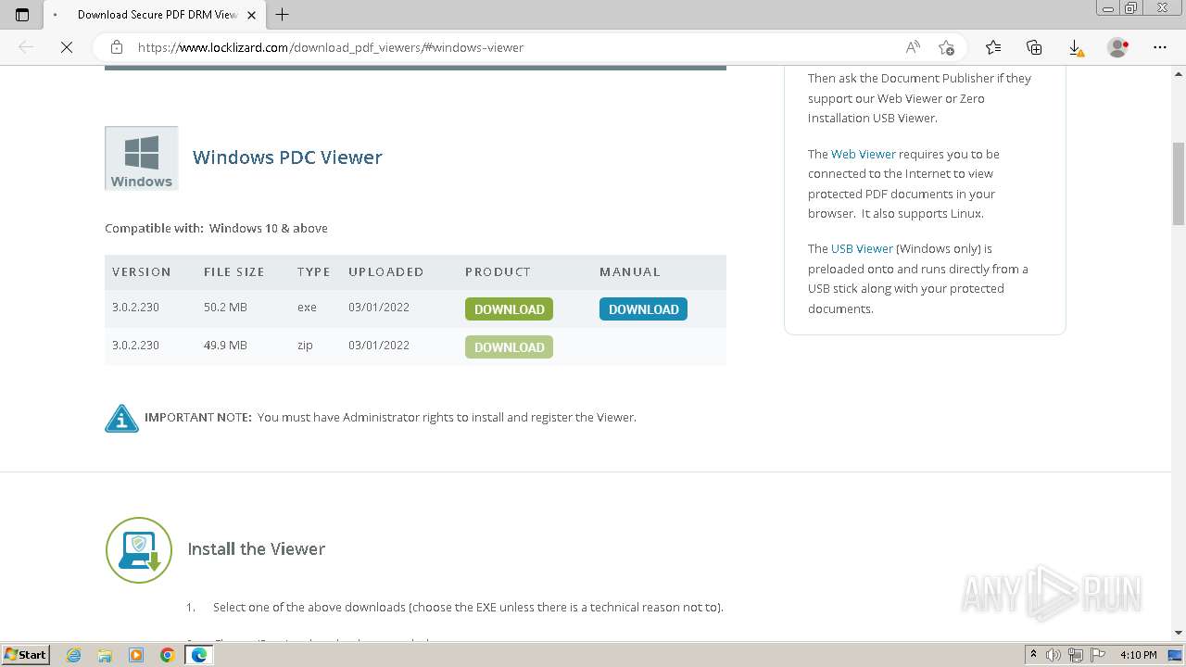Open the browser profile avatar
The width and height of the screenshot is (1186, 667).
1118,47
